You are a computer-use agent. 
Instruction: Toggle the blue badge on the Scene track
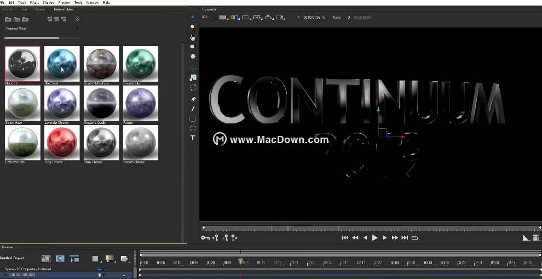click(x=99, y=269)
